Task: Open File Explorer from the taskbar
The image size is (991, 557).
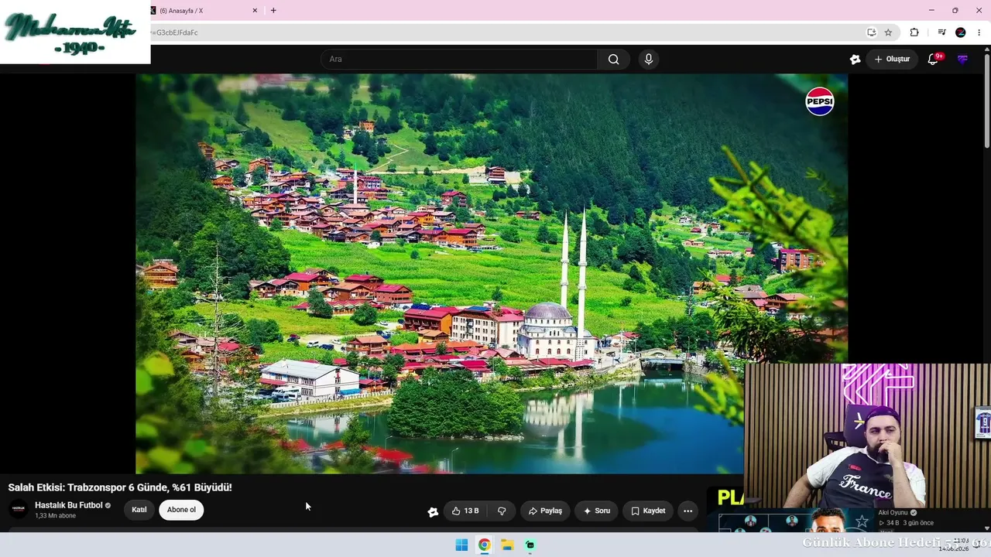Action: pos(507,545)
